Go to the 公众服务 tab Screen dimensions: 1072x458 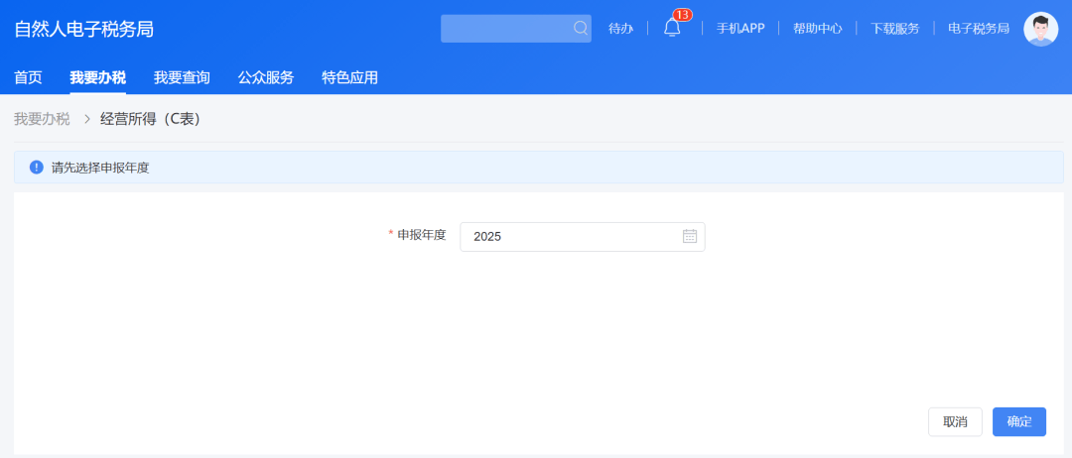[x=266, y=77]
